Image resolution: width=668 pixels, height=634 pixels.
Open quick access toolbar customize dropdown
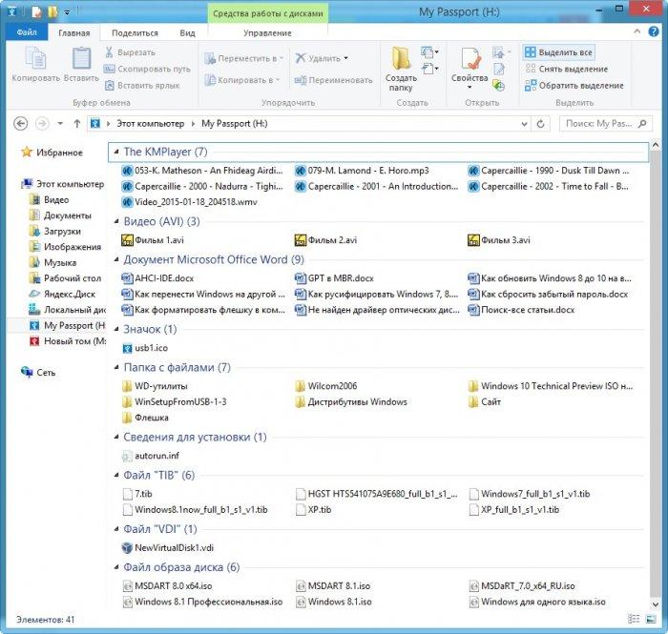pos(67,12)
